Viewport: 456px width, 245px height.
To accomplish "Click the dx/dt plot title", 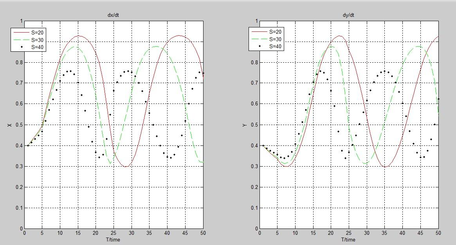I will [113, 15].
